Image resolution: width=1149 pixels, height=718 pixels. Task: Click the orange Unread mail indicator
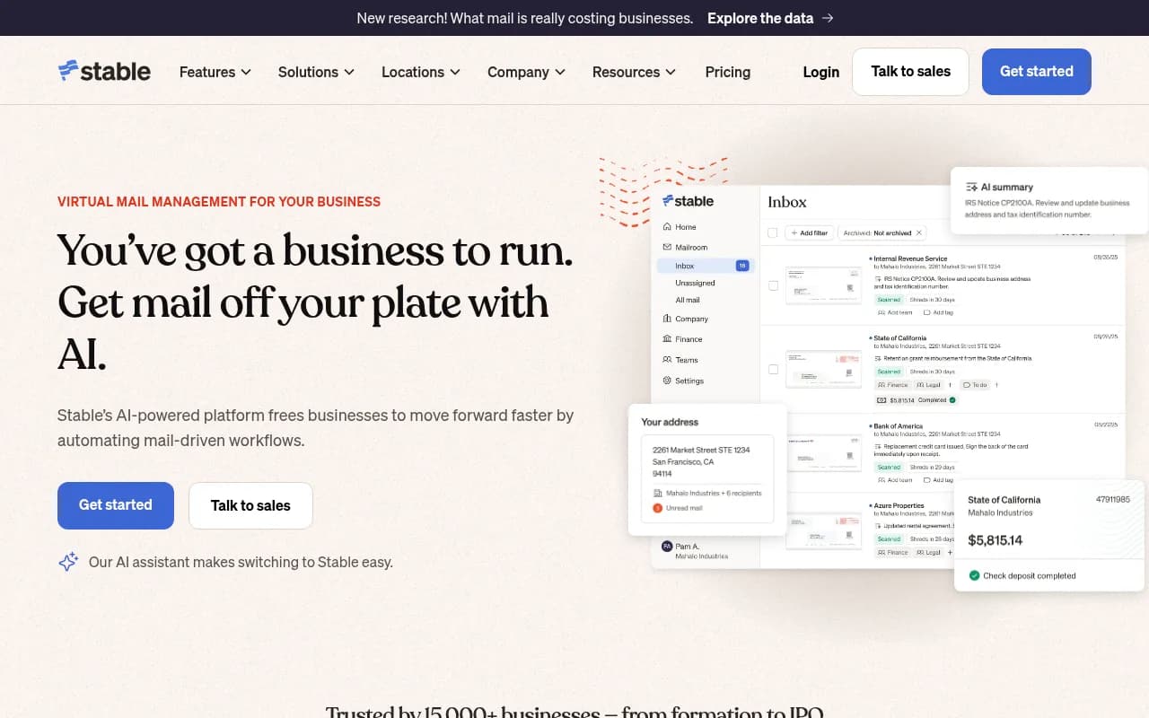pos(657,508)
